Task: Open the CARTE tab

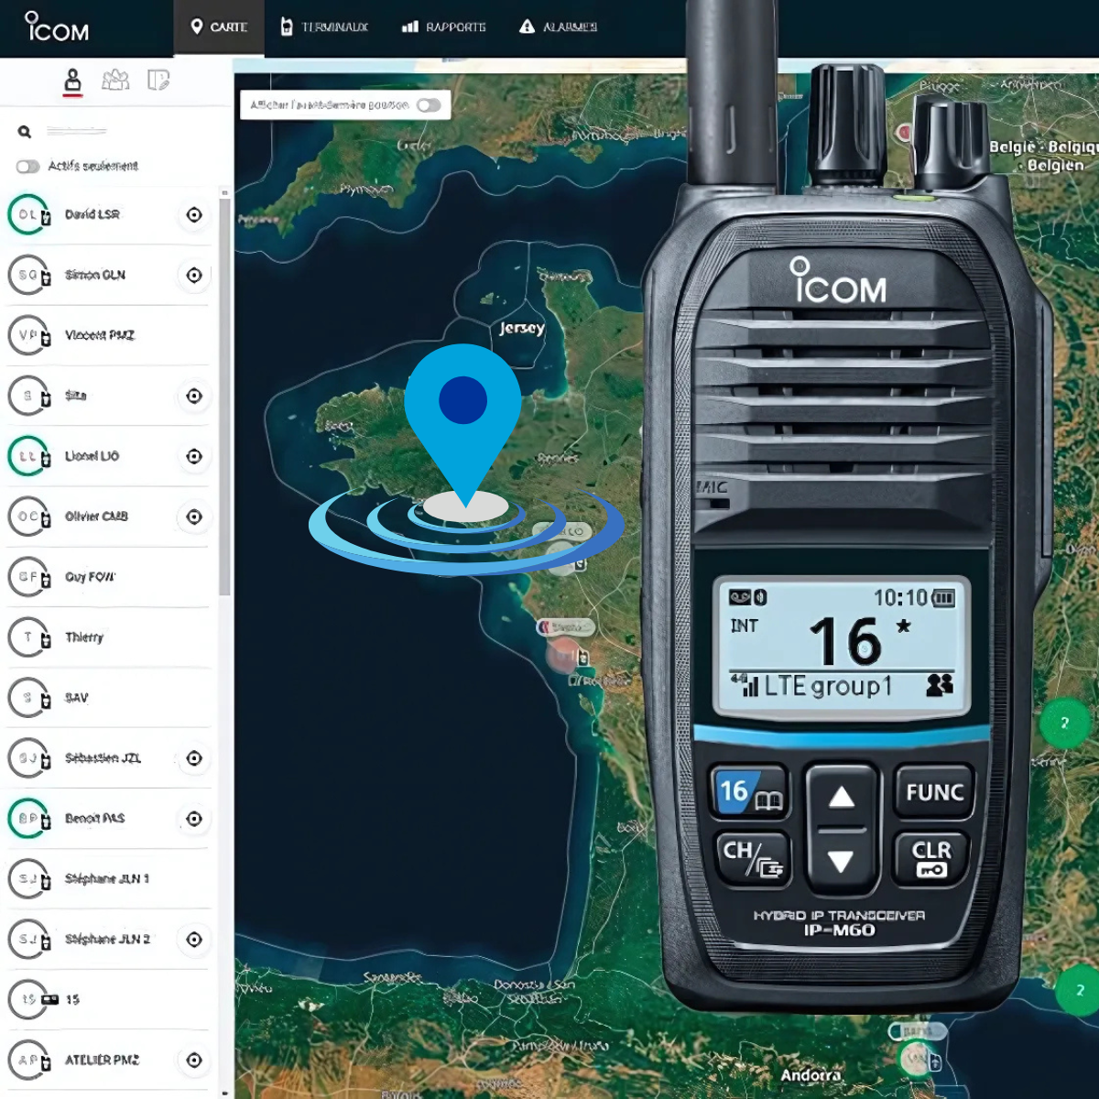Action: (219, 27)
